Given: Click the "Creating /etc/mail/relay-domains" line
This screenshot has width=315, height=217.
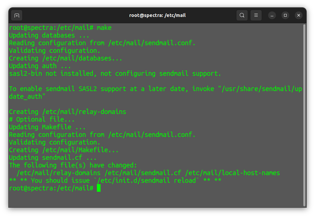Looking at the screenshot, I should tap(68, 112).
